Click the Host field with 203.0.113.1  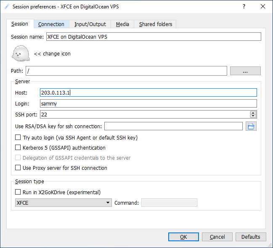(x=148, y=92)
